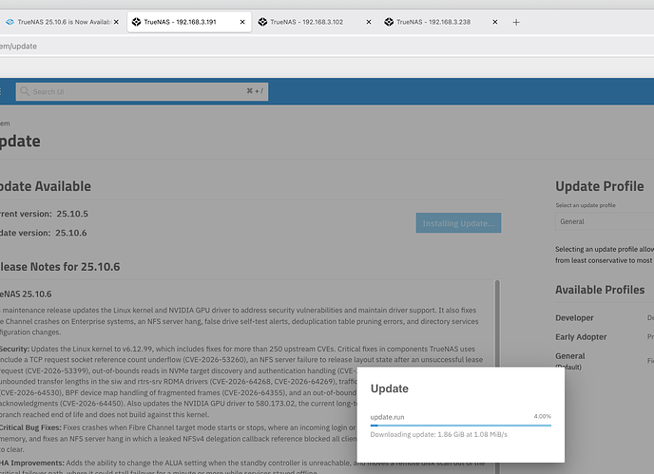Click the update.run file label
Viewport: 654px width, 474px height.
[387, 417]
